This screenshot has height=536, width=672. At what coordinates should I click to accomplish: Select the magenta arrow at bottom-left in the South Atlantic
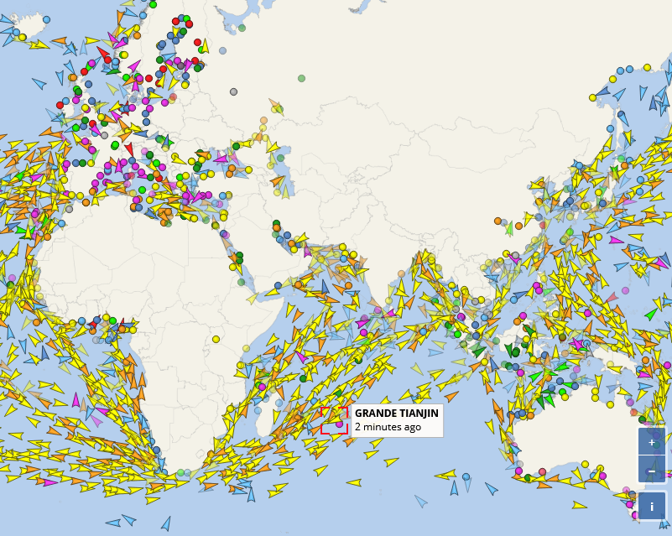[50, 482]
